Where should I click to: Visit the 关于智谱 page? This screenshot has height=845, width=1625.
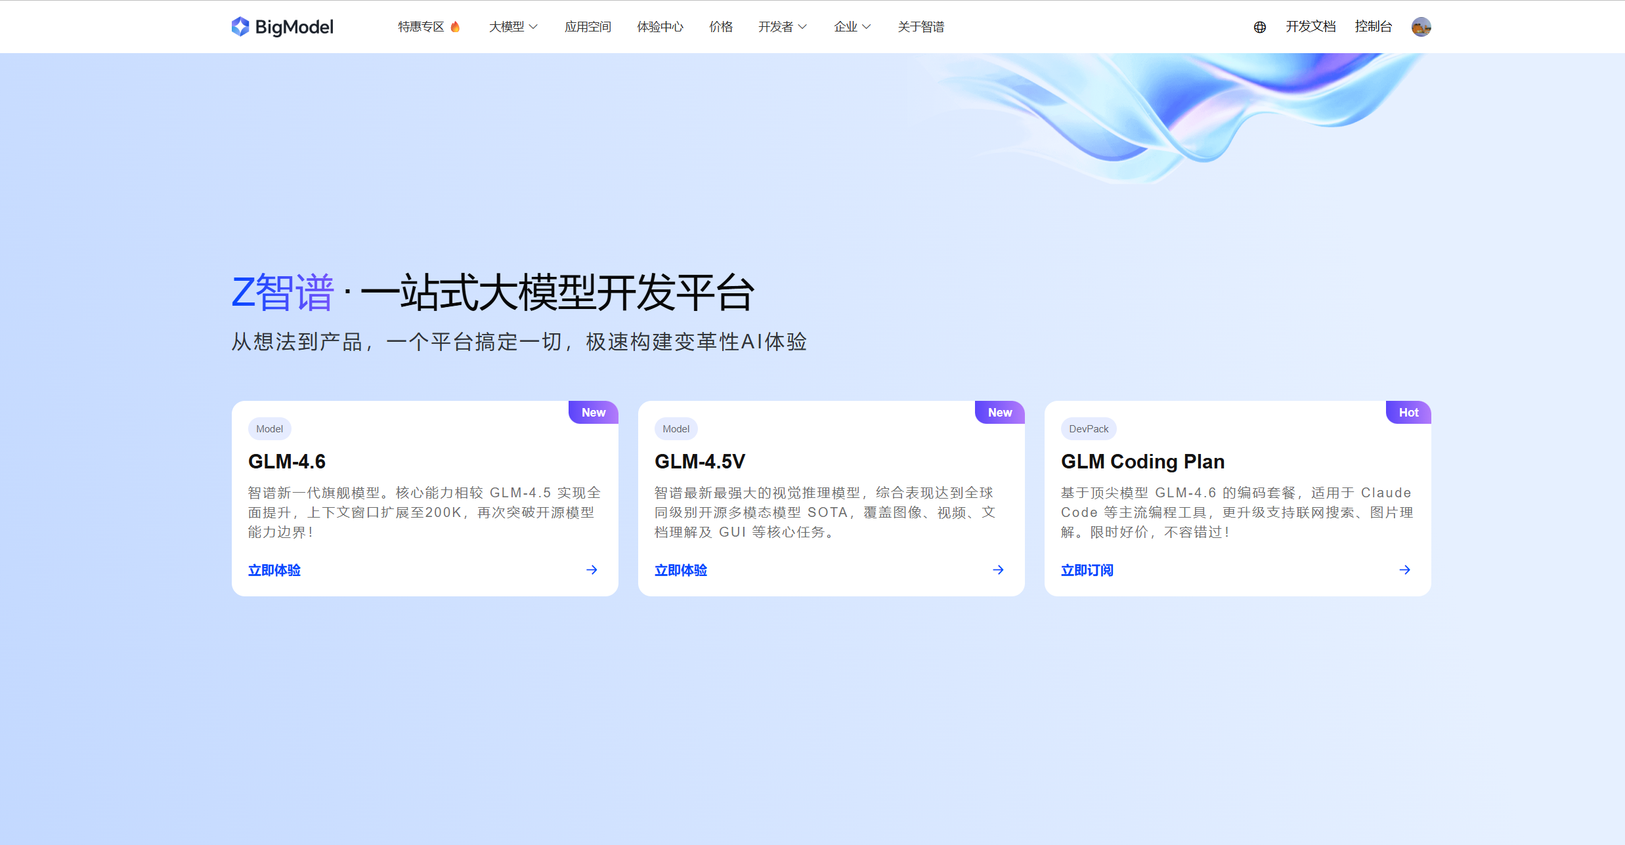(x=921, y=27)
